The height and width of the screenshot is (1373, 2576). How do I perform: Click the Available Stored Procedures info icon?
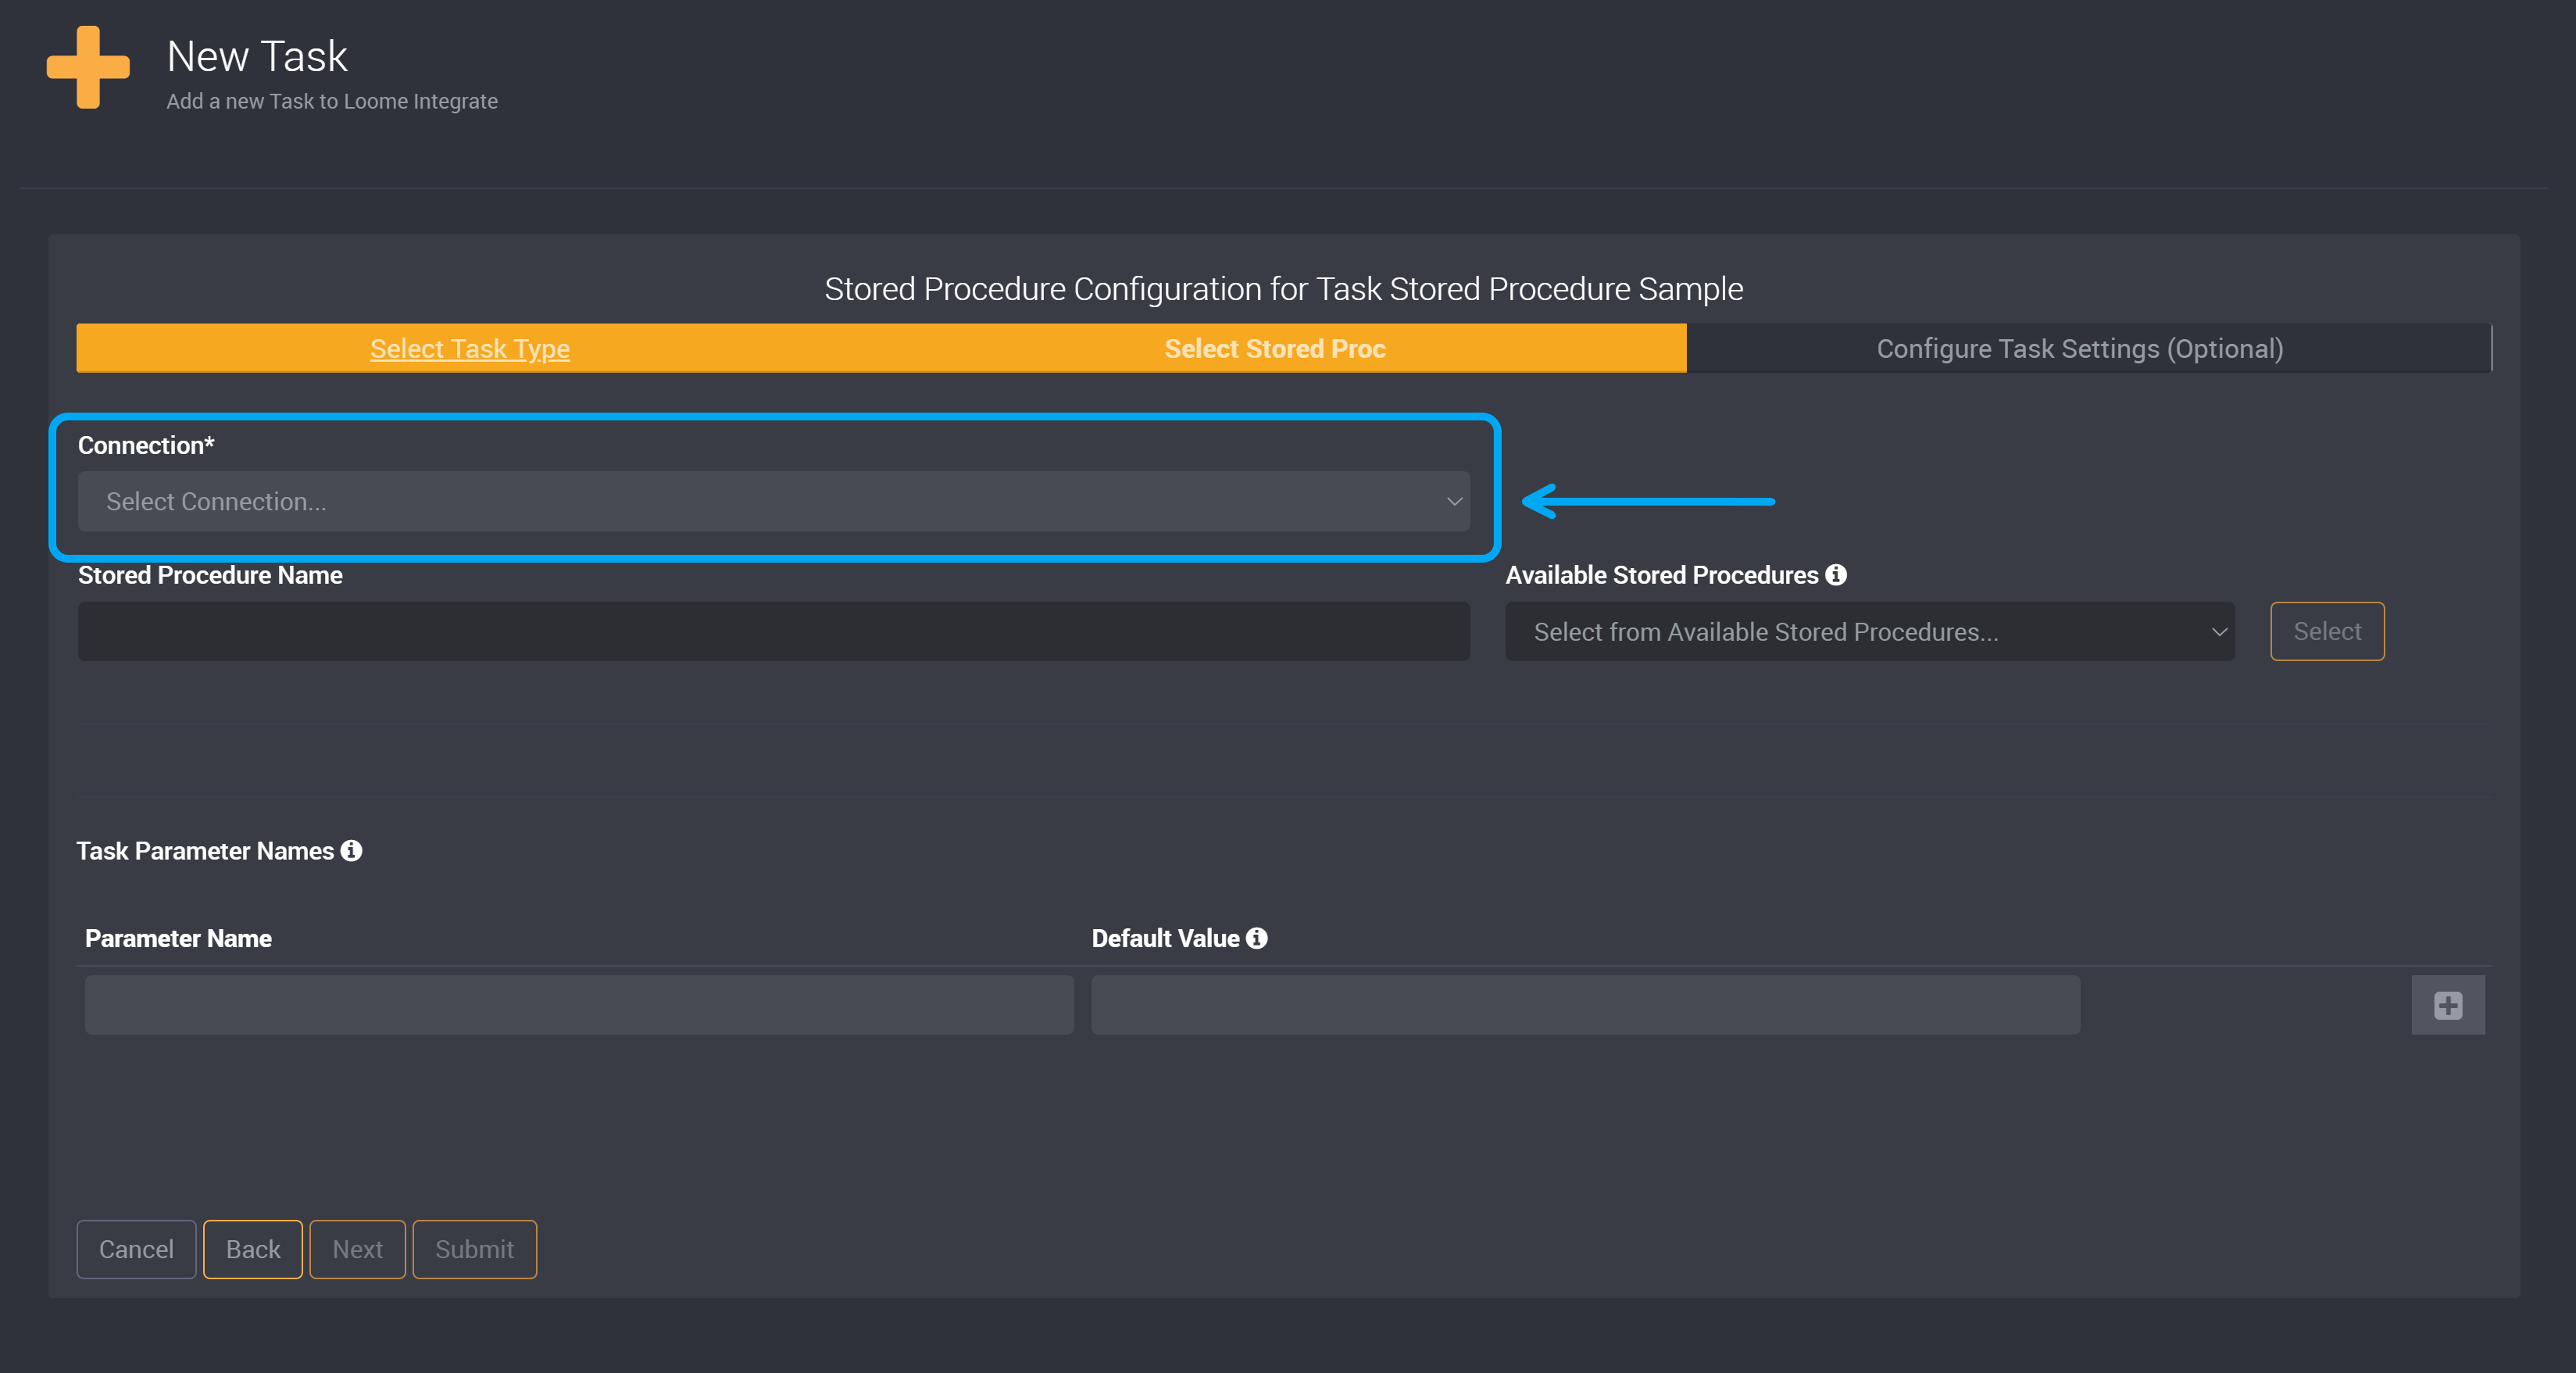[1836, 575]
